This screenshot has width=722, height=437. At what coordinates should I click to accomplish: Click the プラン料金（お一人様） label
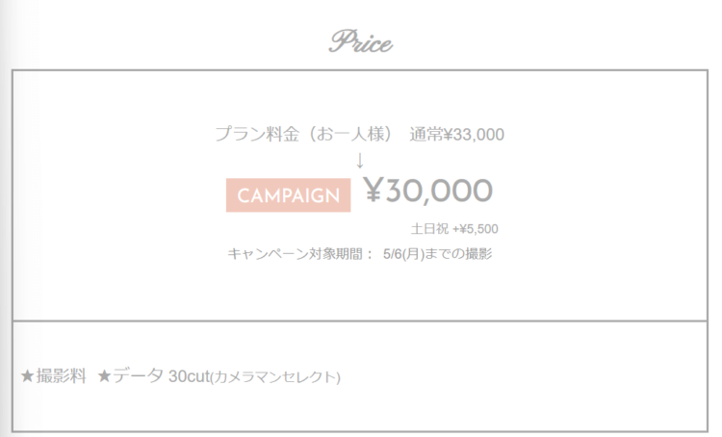[303, 134]
